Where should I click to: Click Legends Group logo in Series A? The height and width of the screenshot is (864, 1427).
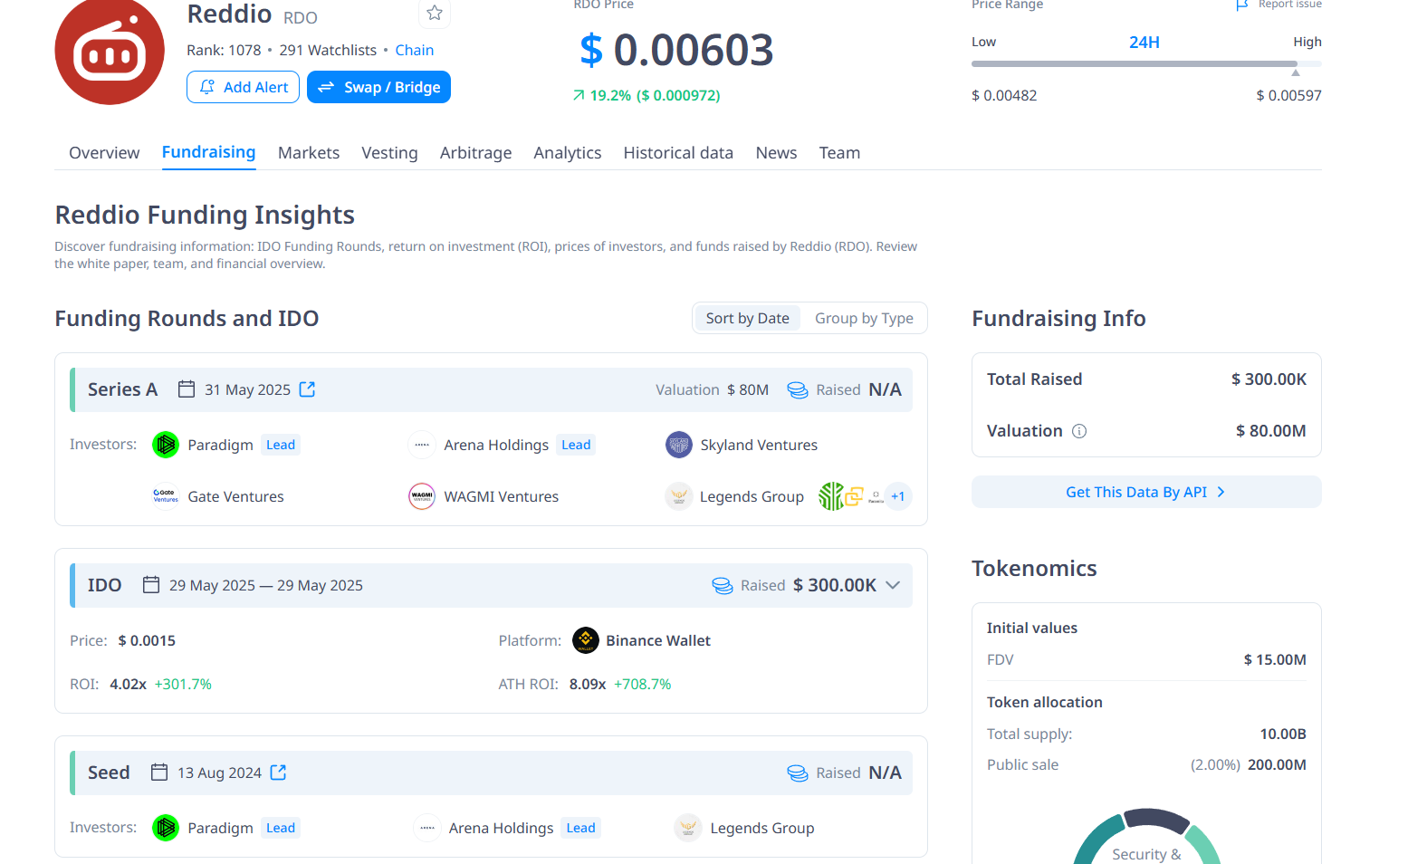click(679, 496)
